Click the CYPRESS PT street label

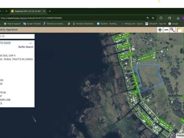tap(124, 46)
